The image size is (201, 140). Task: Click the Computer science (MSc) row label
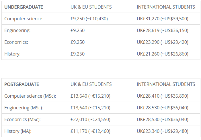(30, 96)
